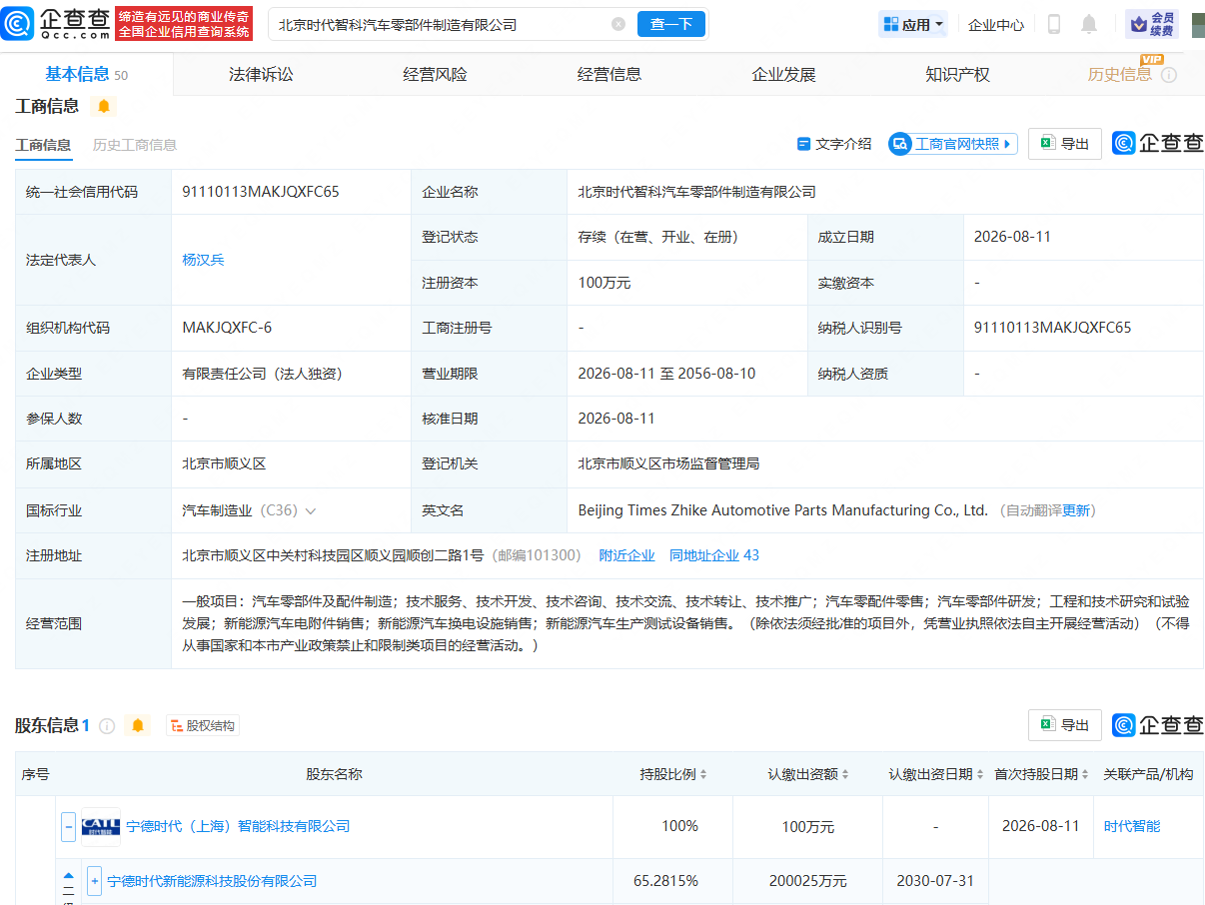Screen dimensions: 1205x905
Task: Open 文字介绍 text introduction
Action: pyautogui.click(x=834, y=144)
